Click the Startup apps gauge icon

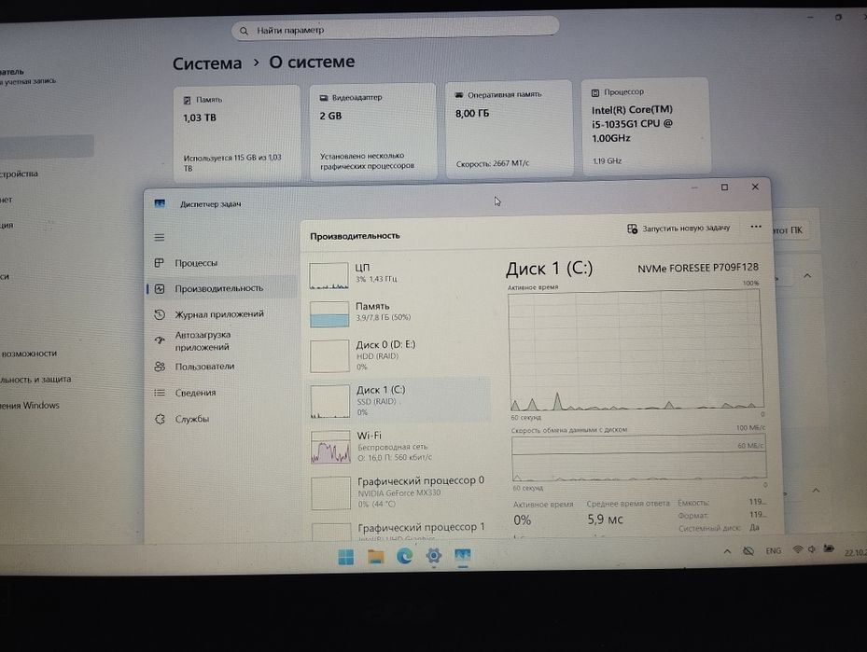160,340
